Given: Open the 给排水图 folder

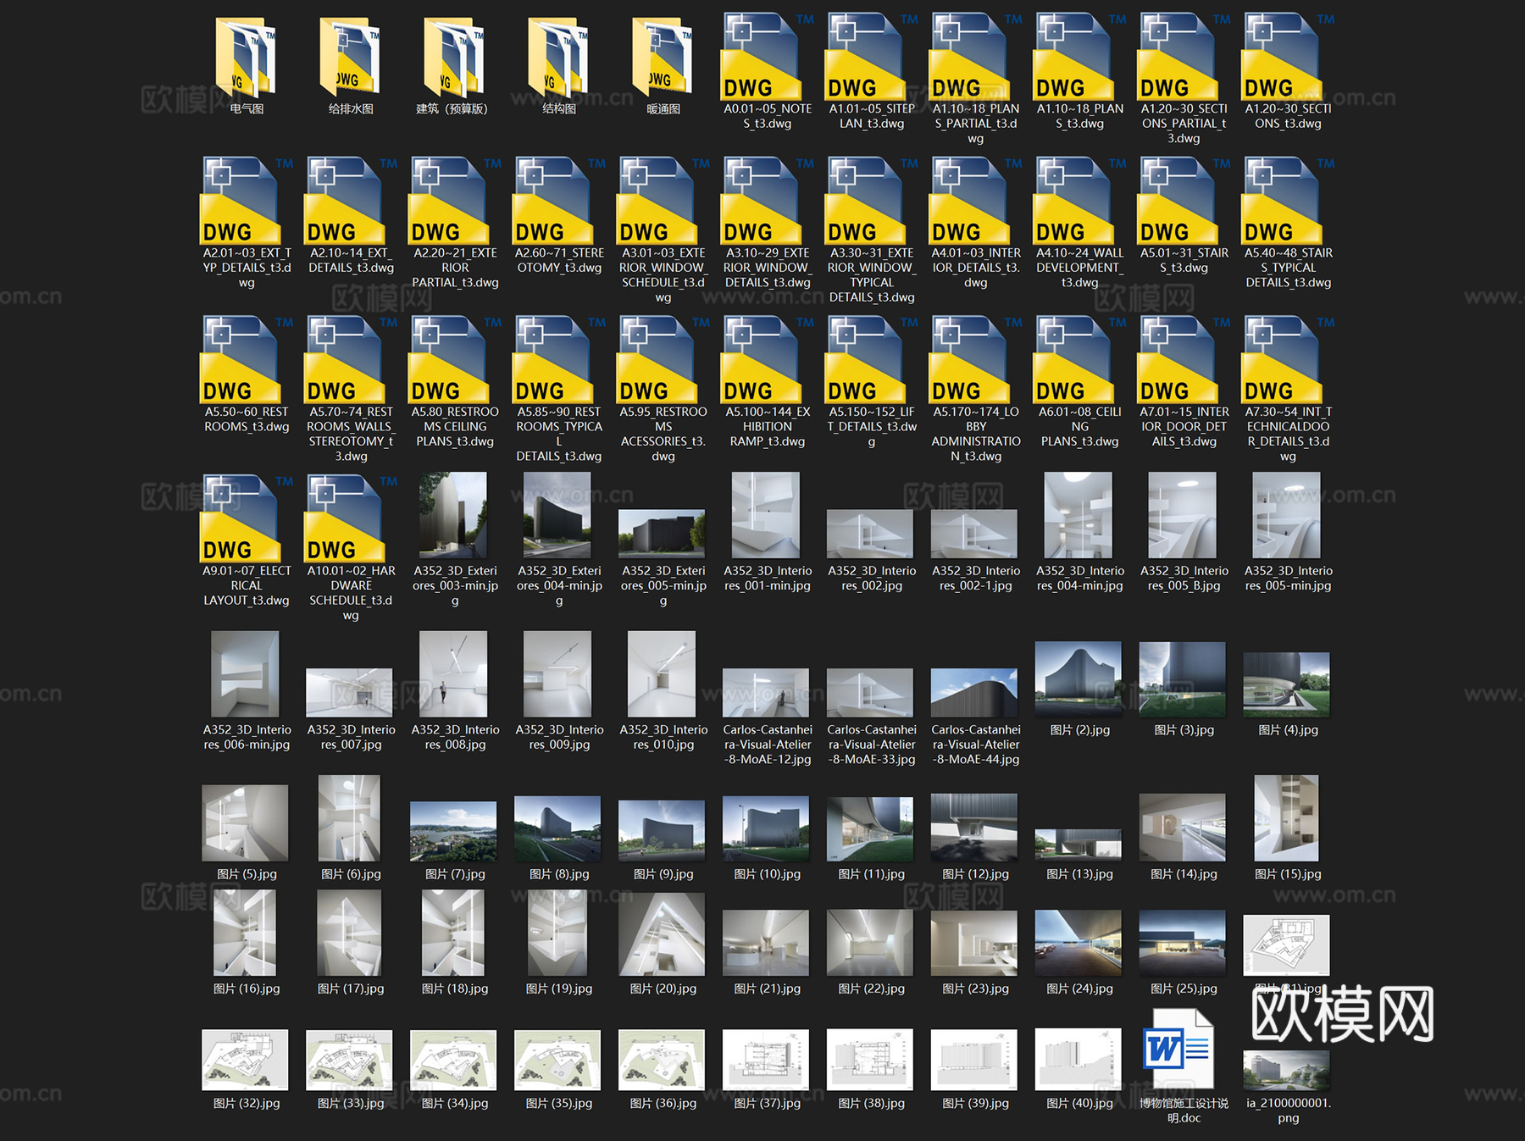Looking at the screenshot, I should (x=350, y=58).
